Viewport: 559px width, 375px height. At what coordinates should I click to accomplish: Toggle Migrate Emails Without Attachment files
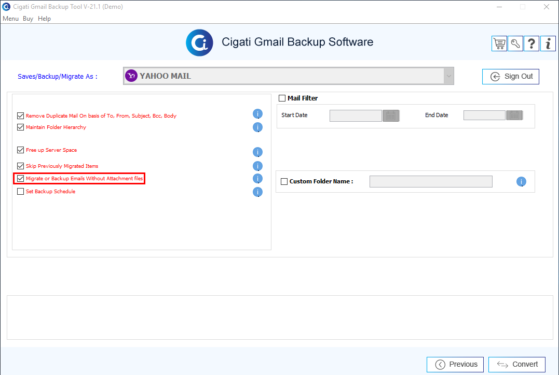pyautogui.click(x=20, y=178)
